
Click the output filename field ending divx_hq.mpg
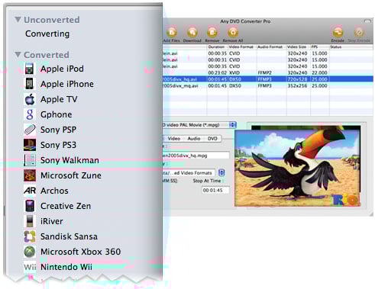point(196,156)
